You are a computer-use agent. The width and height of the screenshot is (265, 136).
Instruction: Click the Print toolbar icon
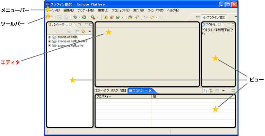66,17
